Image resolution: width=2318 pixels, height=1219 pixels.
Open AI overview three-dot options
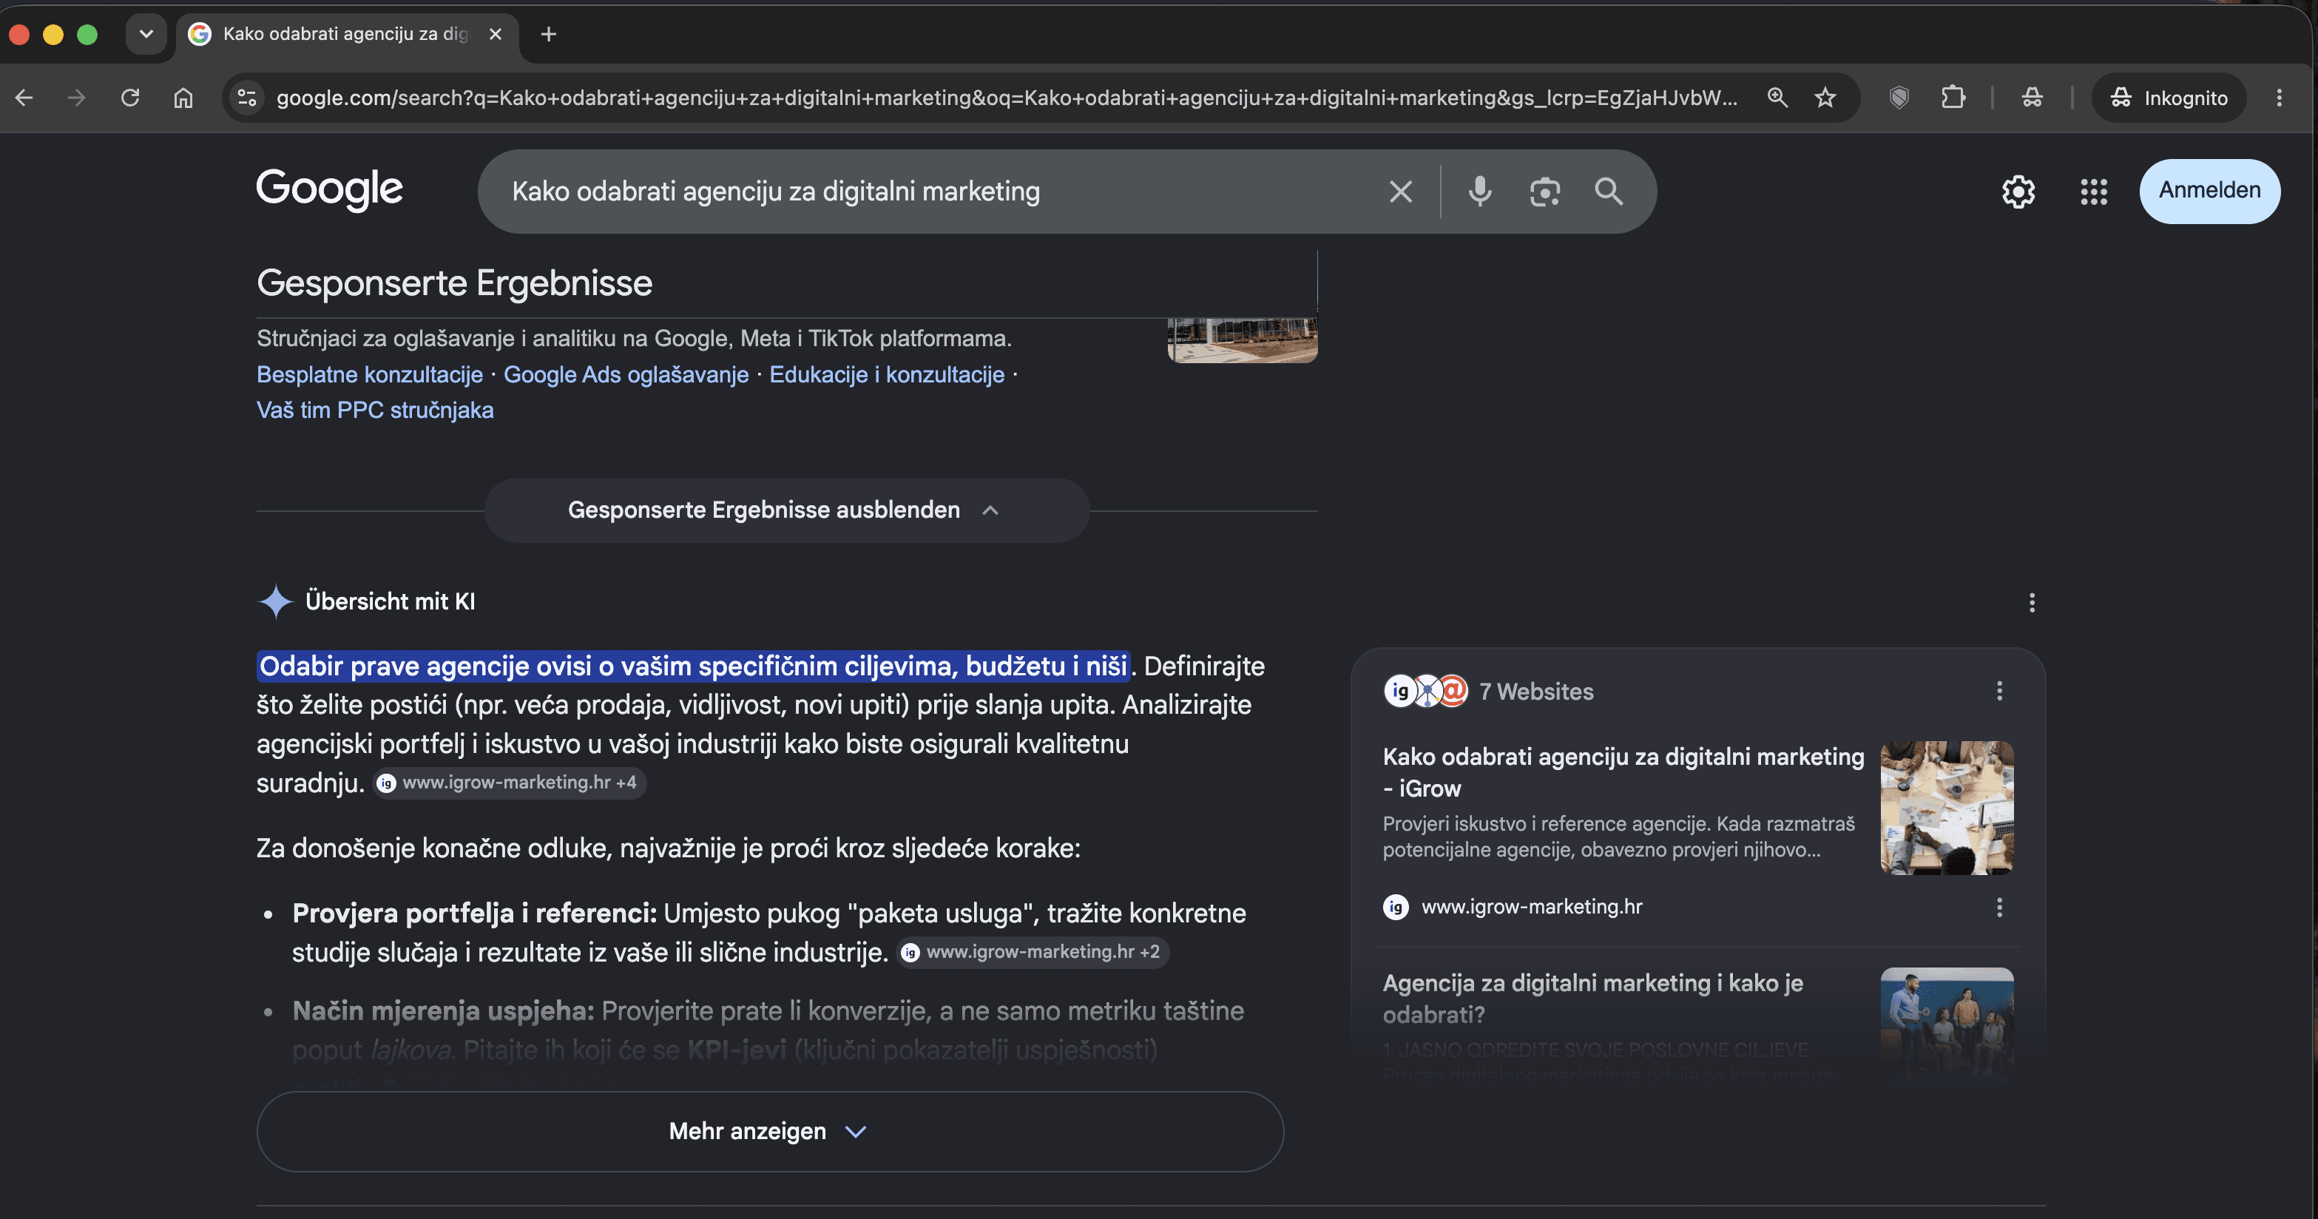click(2032, 603)
